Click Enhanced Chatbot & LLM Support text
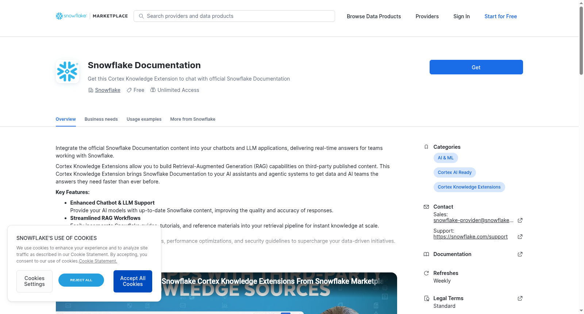This screenshot has width=584, height=314. (x=112, y=203)
